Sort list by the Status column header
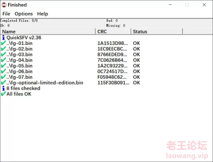The height and width of the screenshot is (162, 213). [x=157, y=31]
